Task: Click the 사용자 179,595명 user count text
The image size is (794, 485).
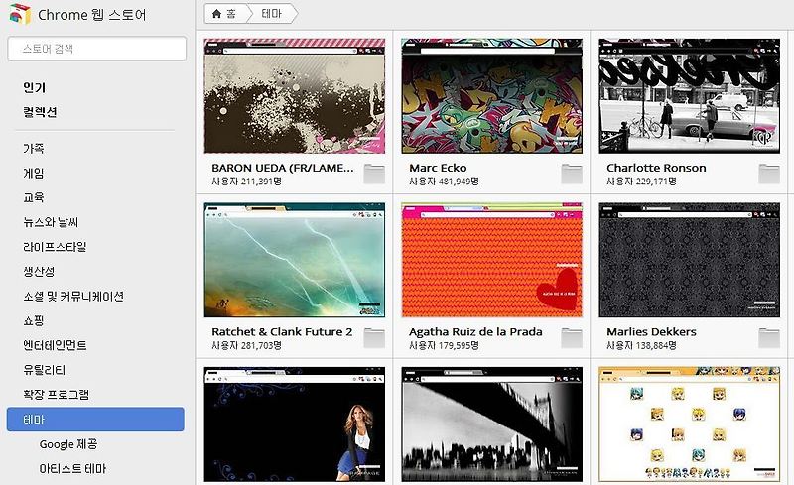Action: [x=444, y=346]
